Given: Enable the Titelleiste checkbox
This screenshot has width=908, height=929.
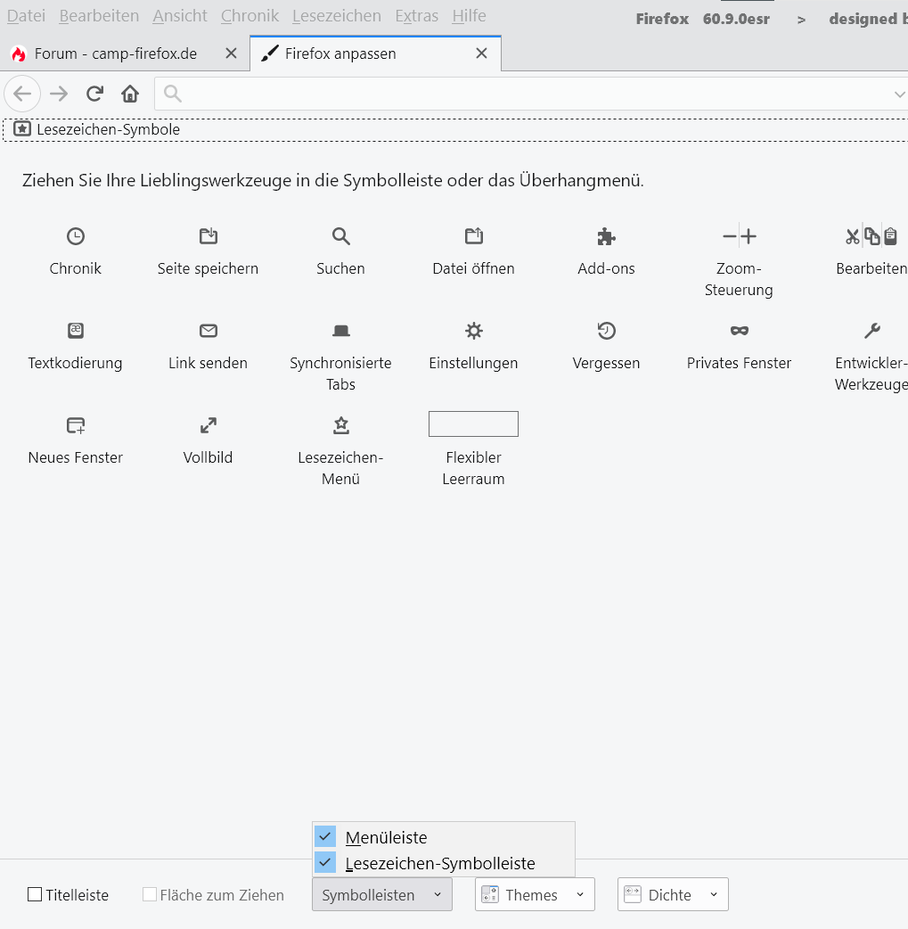Looking at the screenshot, I should [35, 894].
